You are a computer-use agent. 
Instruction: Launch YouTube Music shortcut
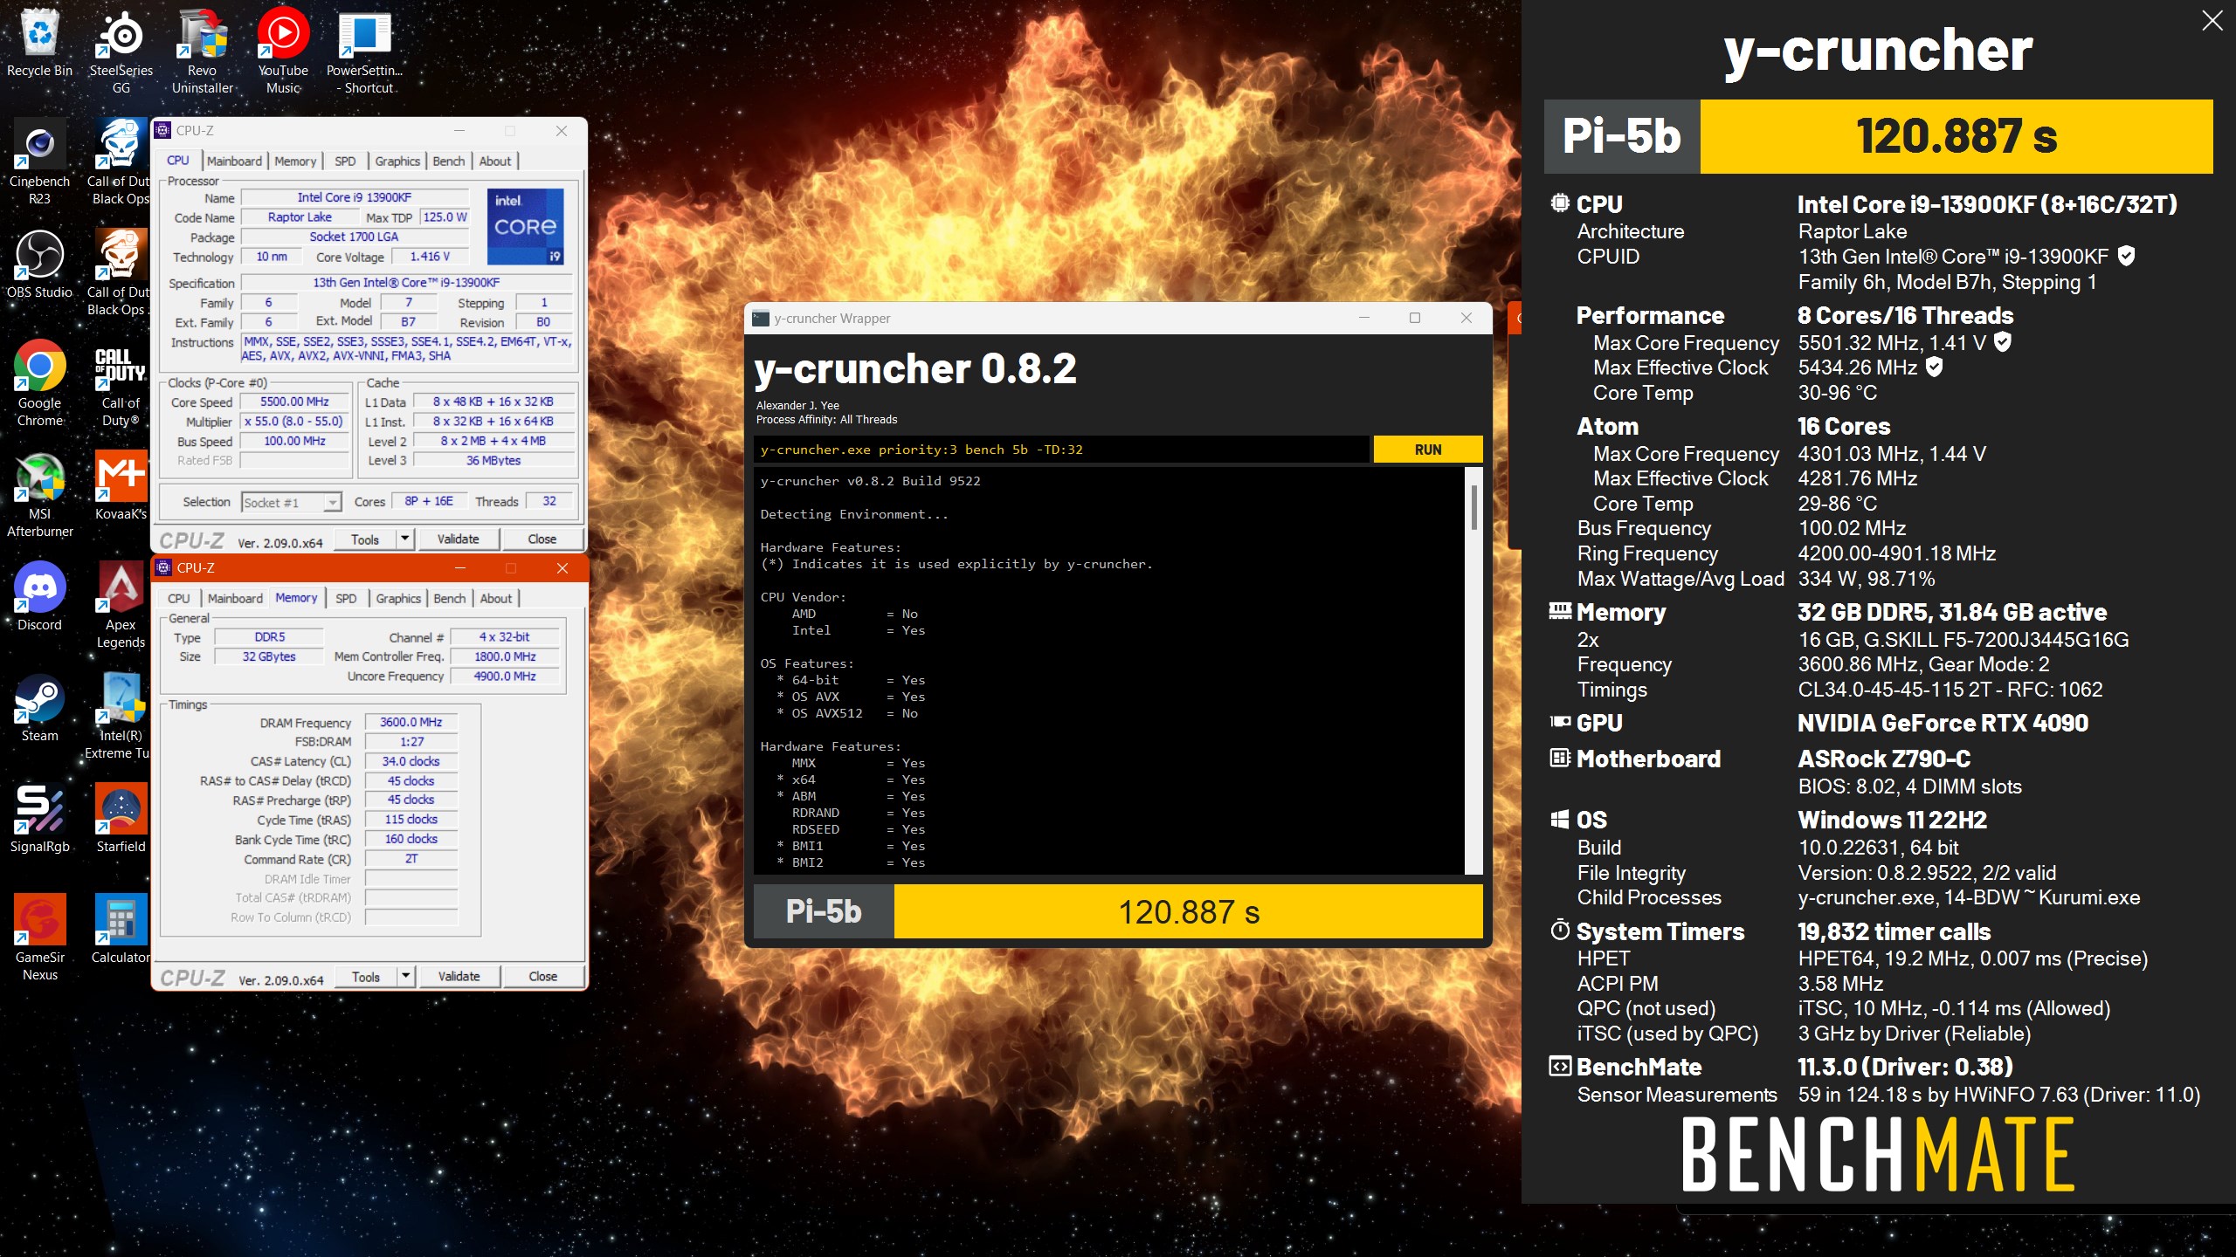point(283,51)
